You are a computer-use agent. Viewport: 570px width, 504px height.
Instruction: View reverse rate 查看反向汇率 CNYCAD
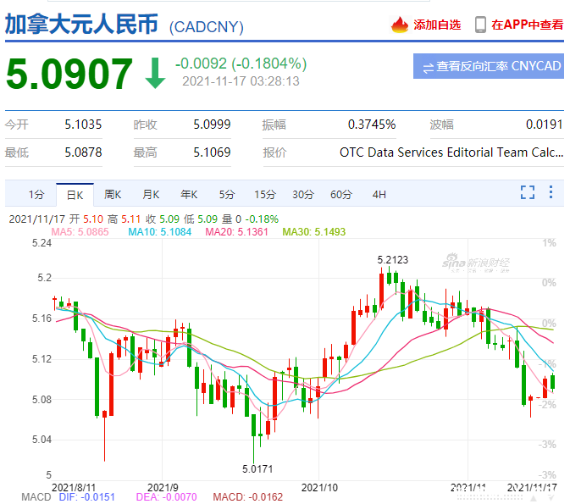488,66
